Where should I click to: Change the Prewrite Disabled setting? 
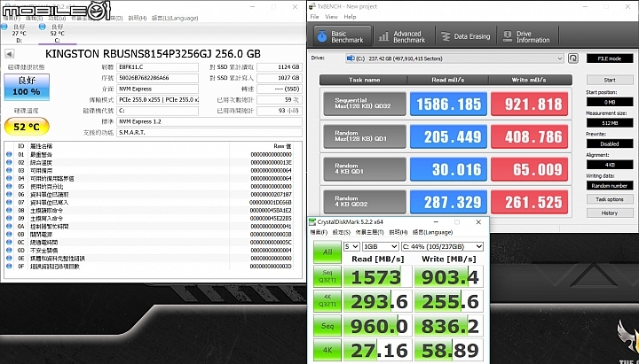tap(610, 143)
